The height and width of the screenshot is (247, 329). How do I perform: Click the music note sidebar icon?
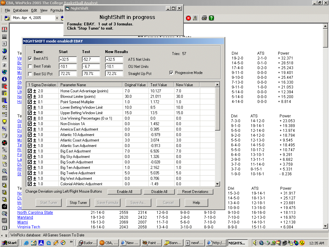4,65
